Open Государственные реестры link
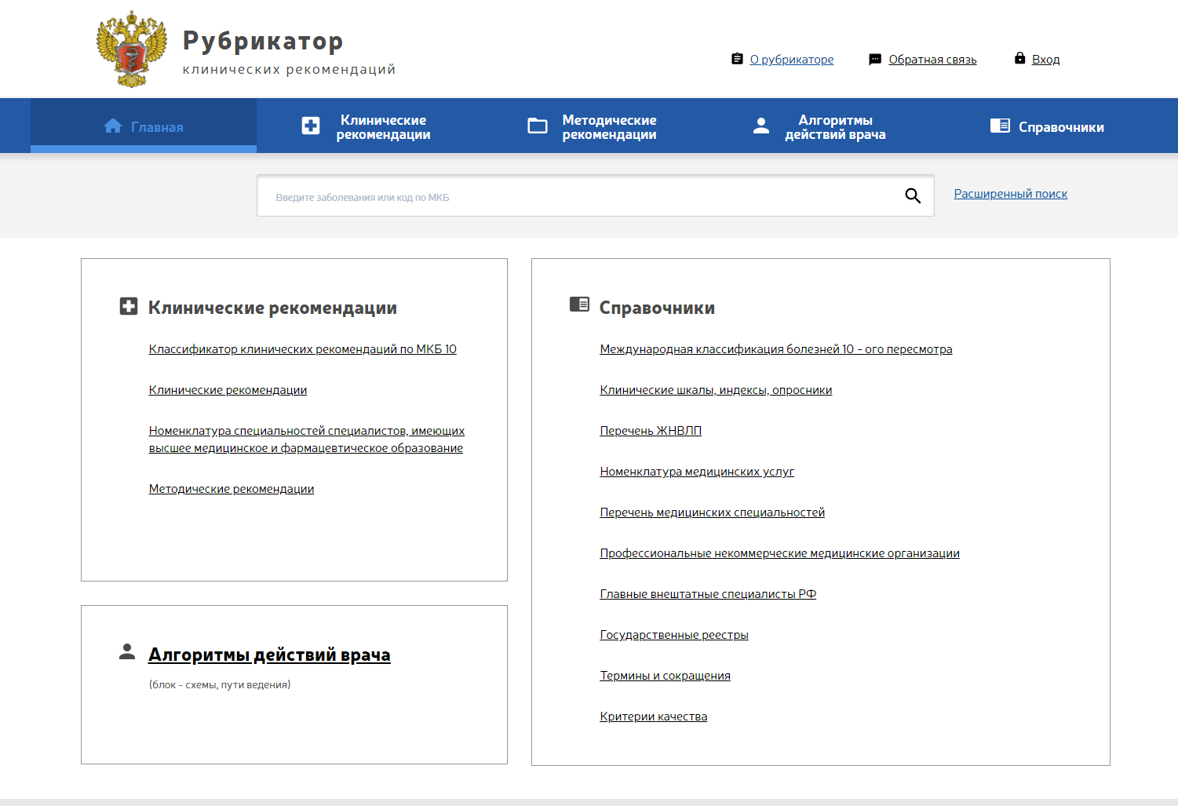The image size is (1178, 806). [674, 635]
